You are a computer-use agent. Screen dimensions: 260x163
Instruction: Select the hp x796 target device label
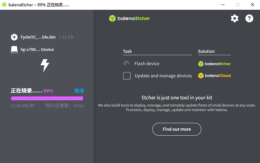(x=37, y=49)
